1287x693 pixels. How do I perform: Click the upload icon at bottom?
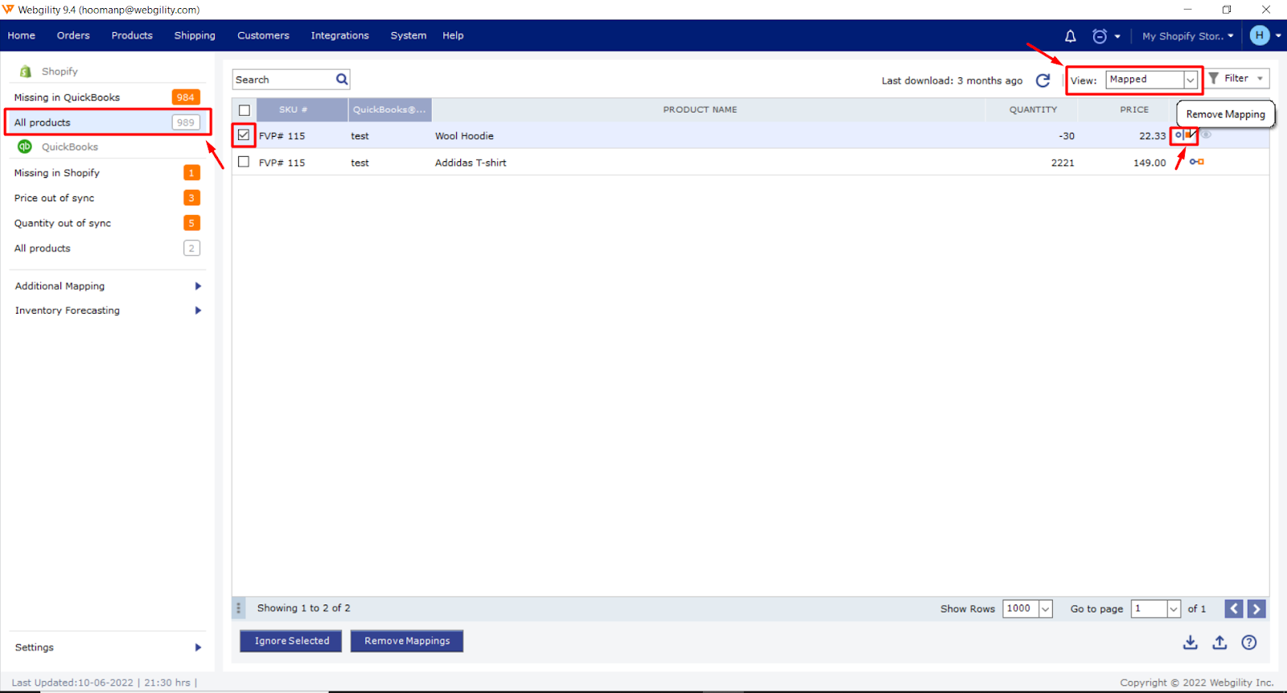[x=1219, y=642]
